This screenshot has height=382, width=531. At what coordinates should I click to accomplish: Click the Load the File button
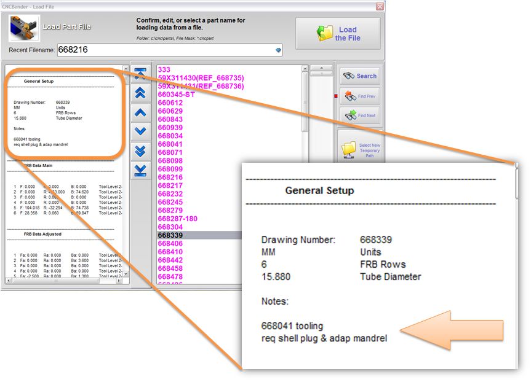click(338, 34)
